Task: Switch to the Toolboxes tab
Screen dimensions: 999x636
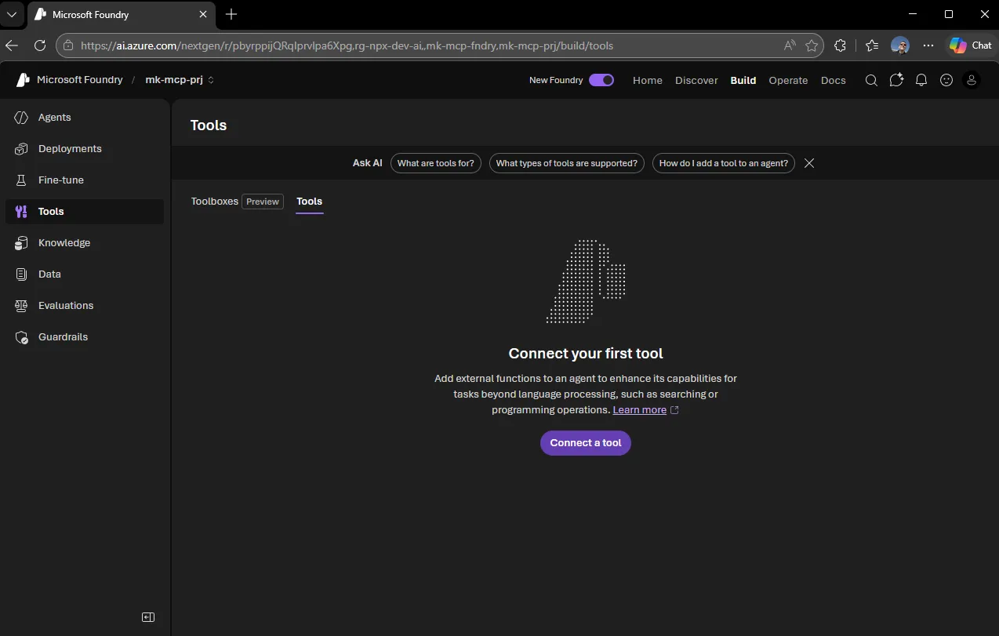Action: 237,202
